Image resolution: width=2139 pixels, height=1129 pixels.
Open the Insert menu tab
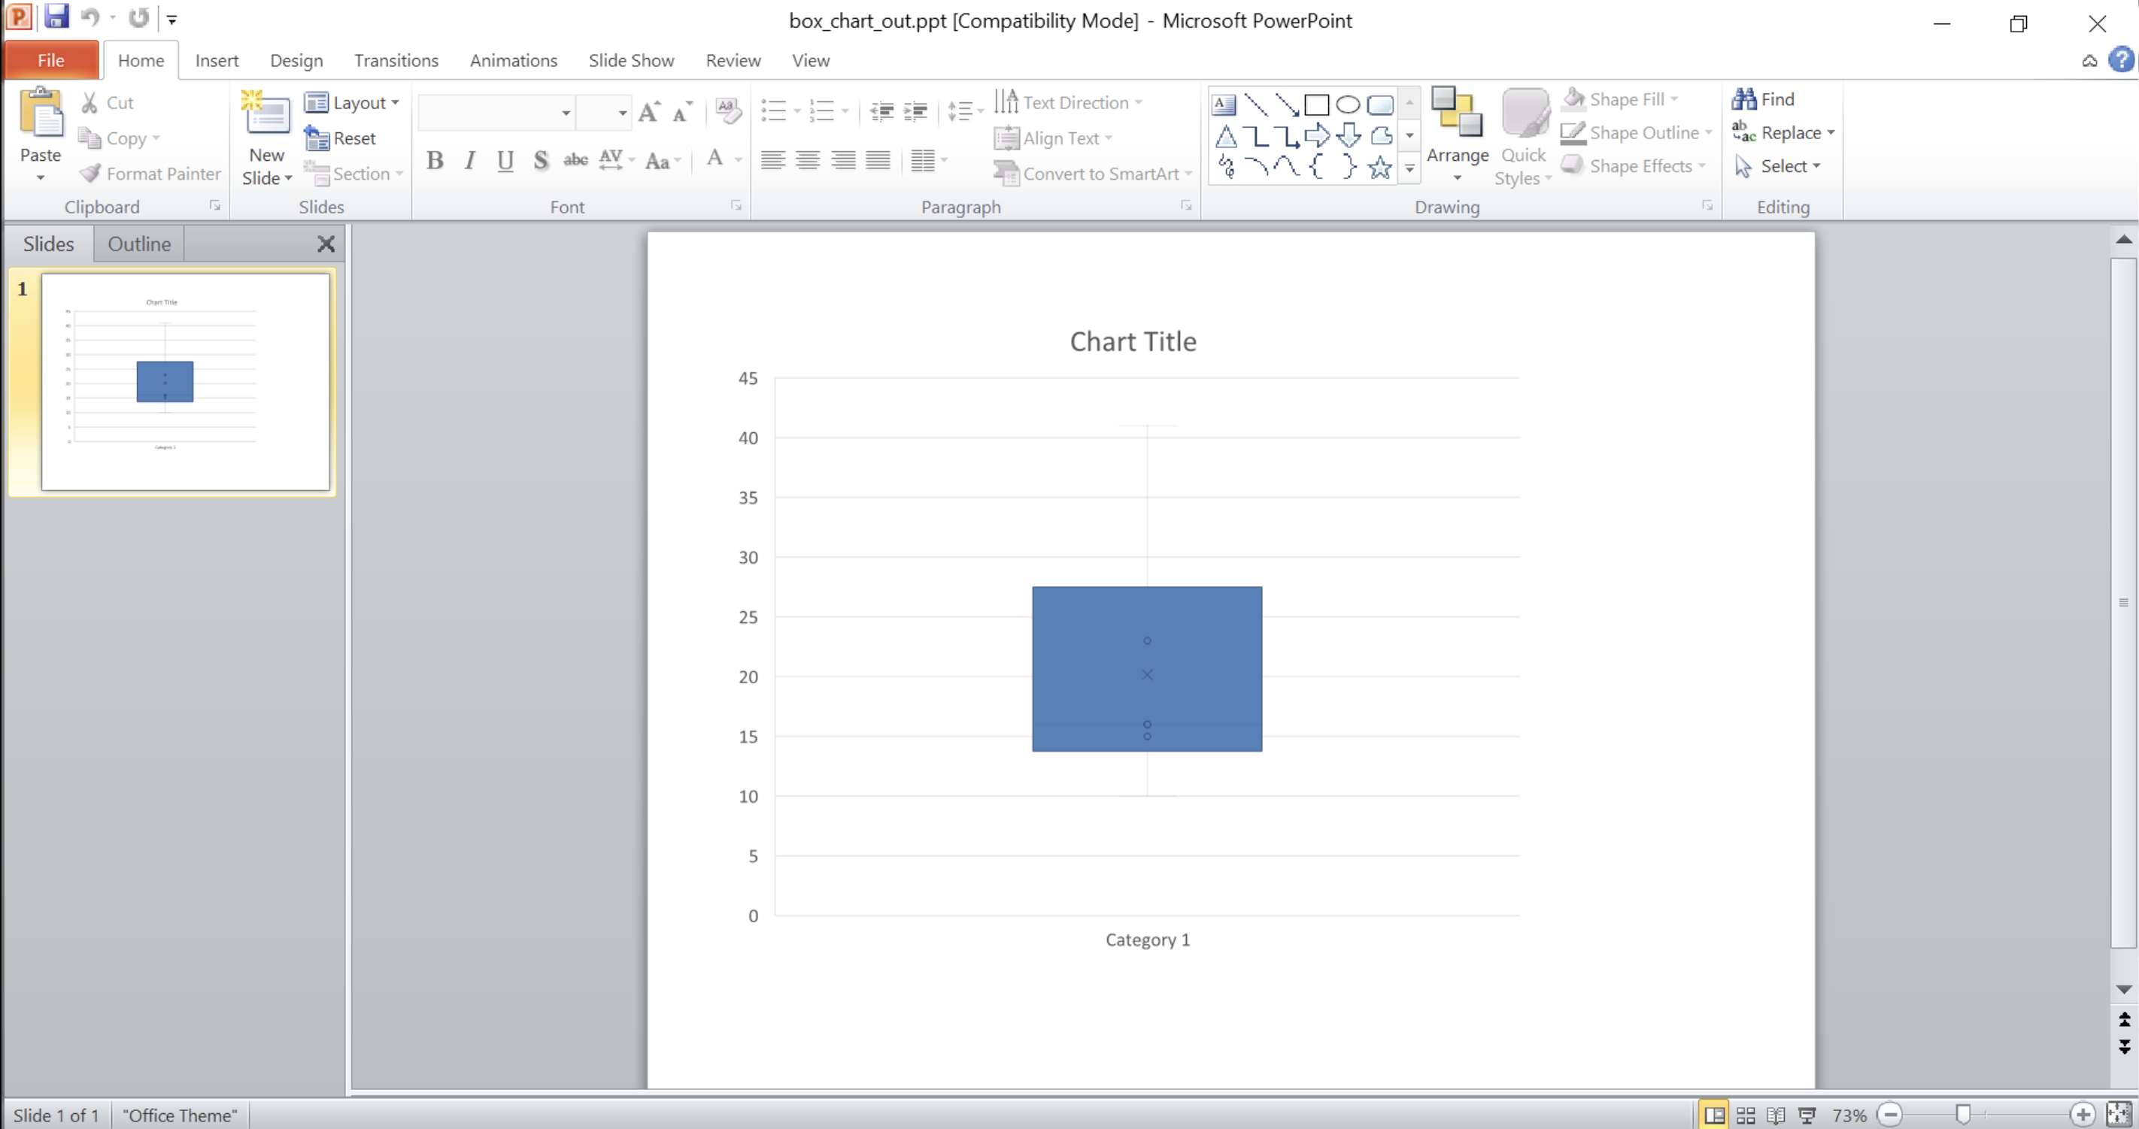(x=217, y=61)
